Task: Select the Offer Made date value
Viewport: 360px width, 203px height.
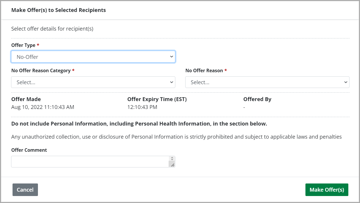Action: [43, 107]
